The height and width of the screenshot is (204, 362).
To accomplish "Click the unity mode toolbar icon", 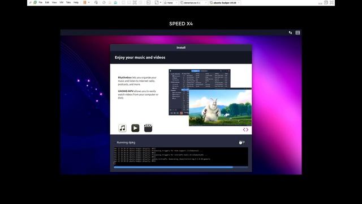I will click(140, 2).
